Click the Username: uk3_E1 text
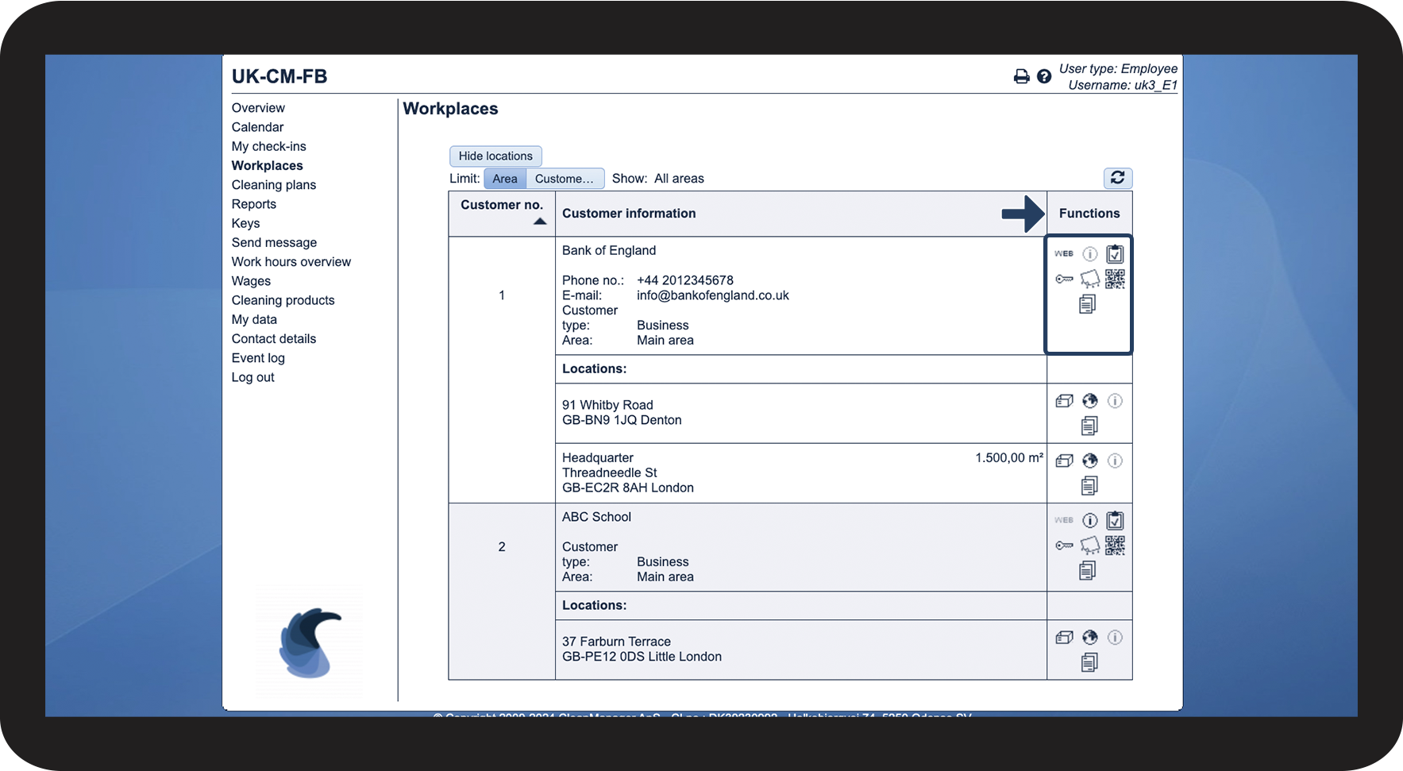Viewport: 1403px width, 771px height. (x=1123, y=85)
